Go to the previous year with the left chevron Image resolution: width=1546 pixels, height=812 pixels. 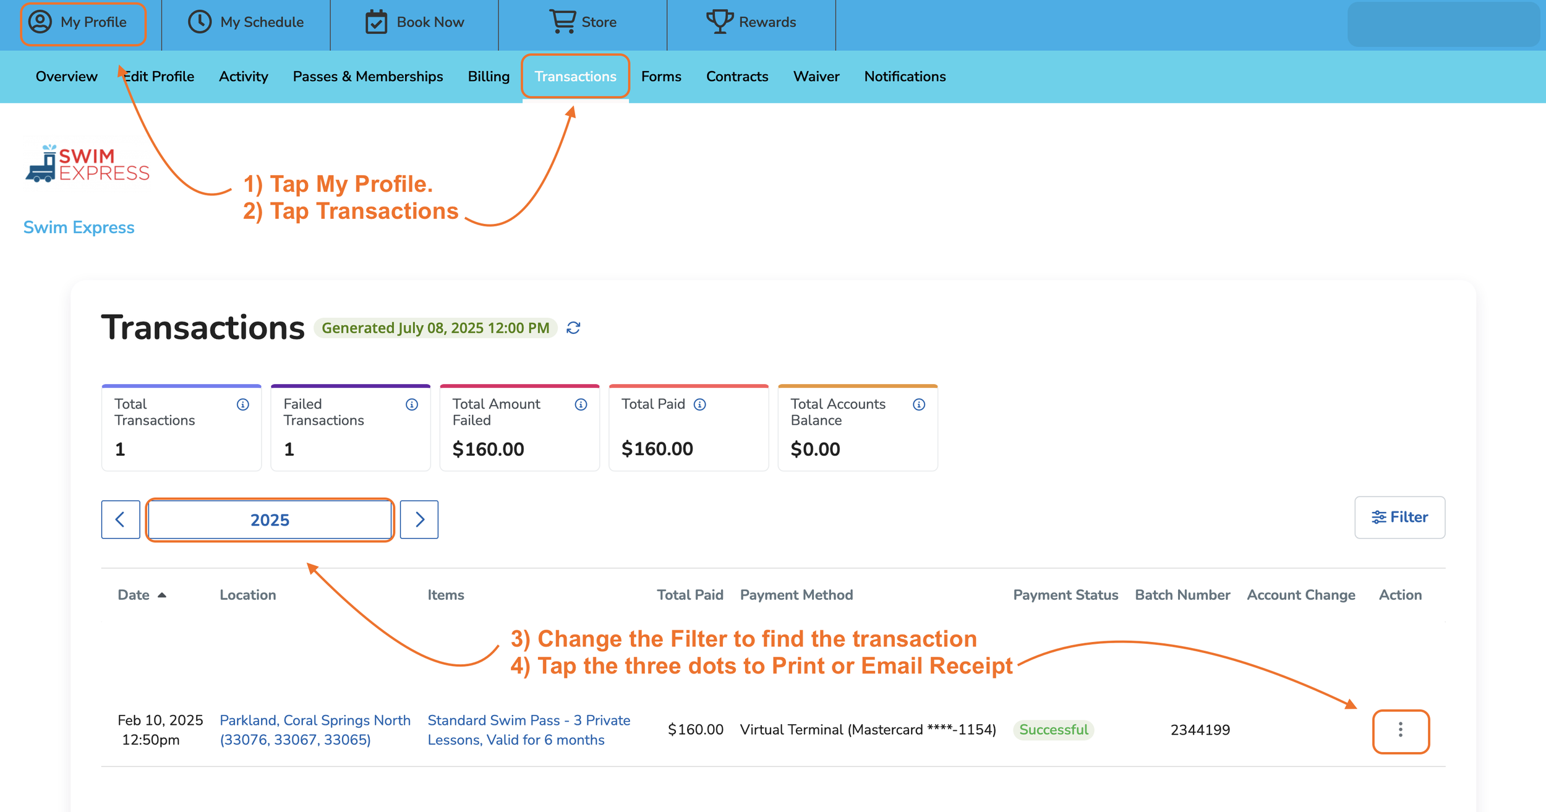point(121,519)
